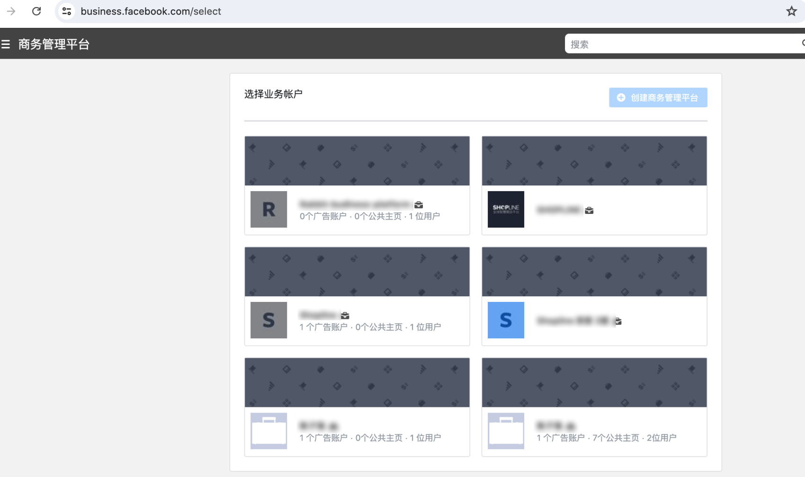This screenshot has width=805, height=477.
Task: Click briefcase icon beside blue S account name
Action: tap(618, 321)
